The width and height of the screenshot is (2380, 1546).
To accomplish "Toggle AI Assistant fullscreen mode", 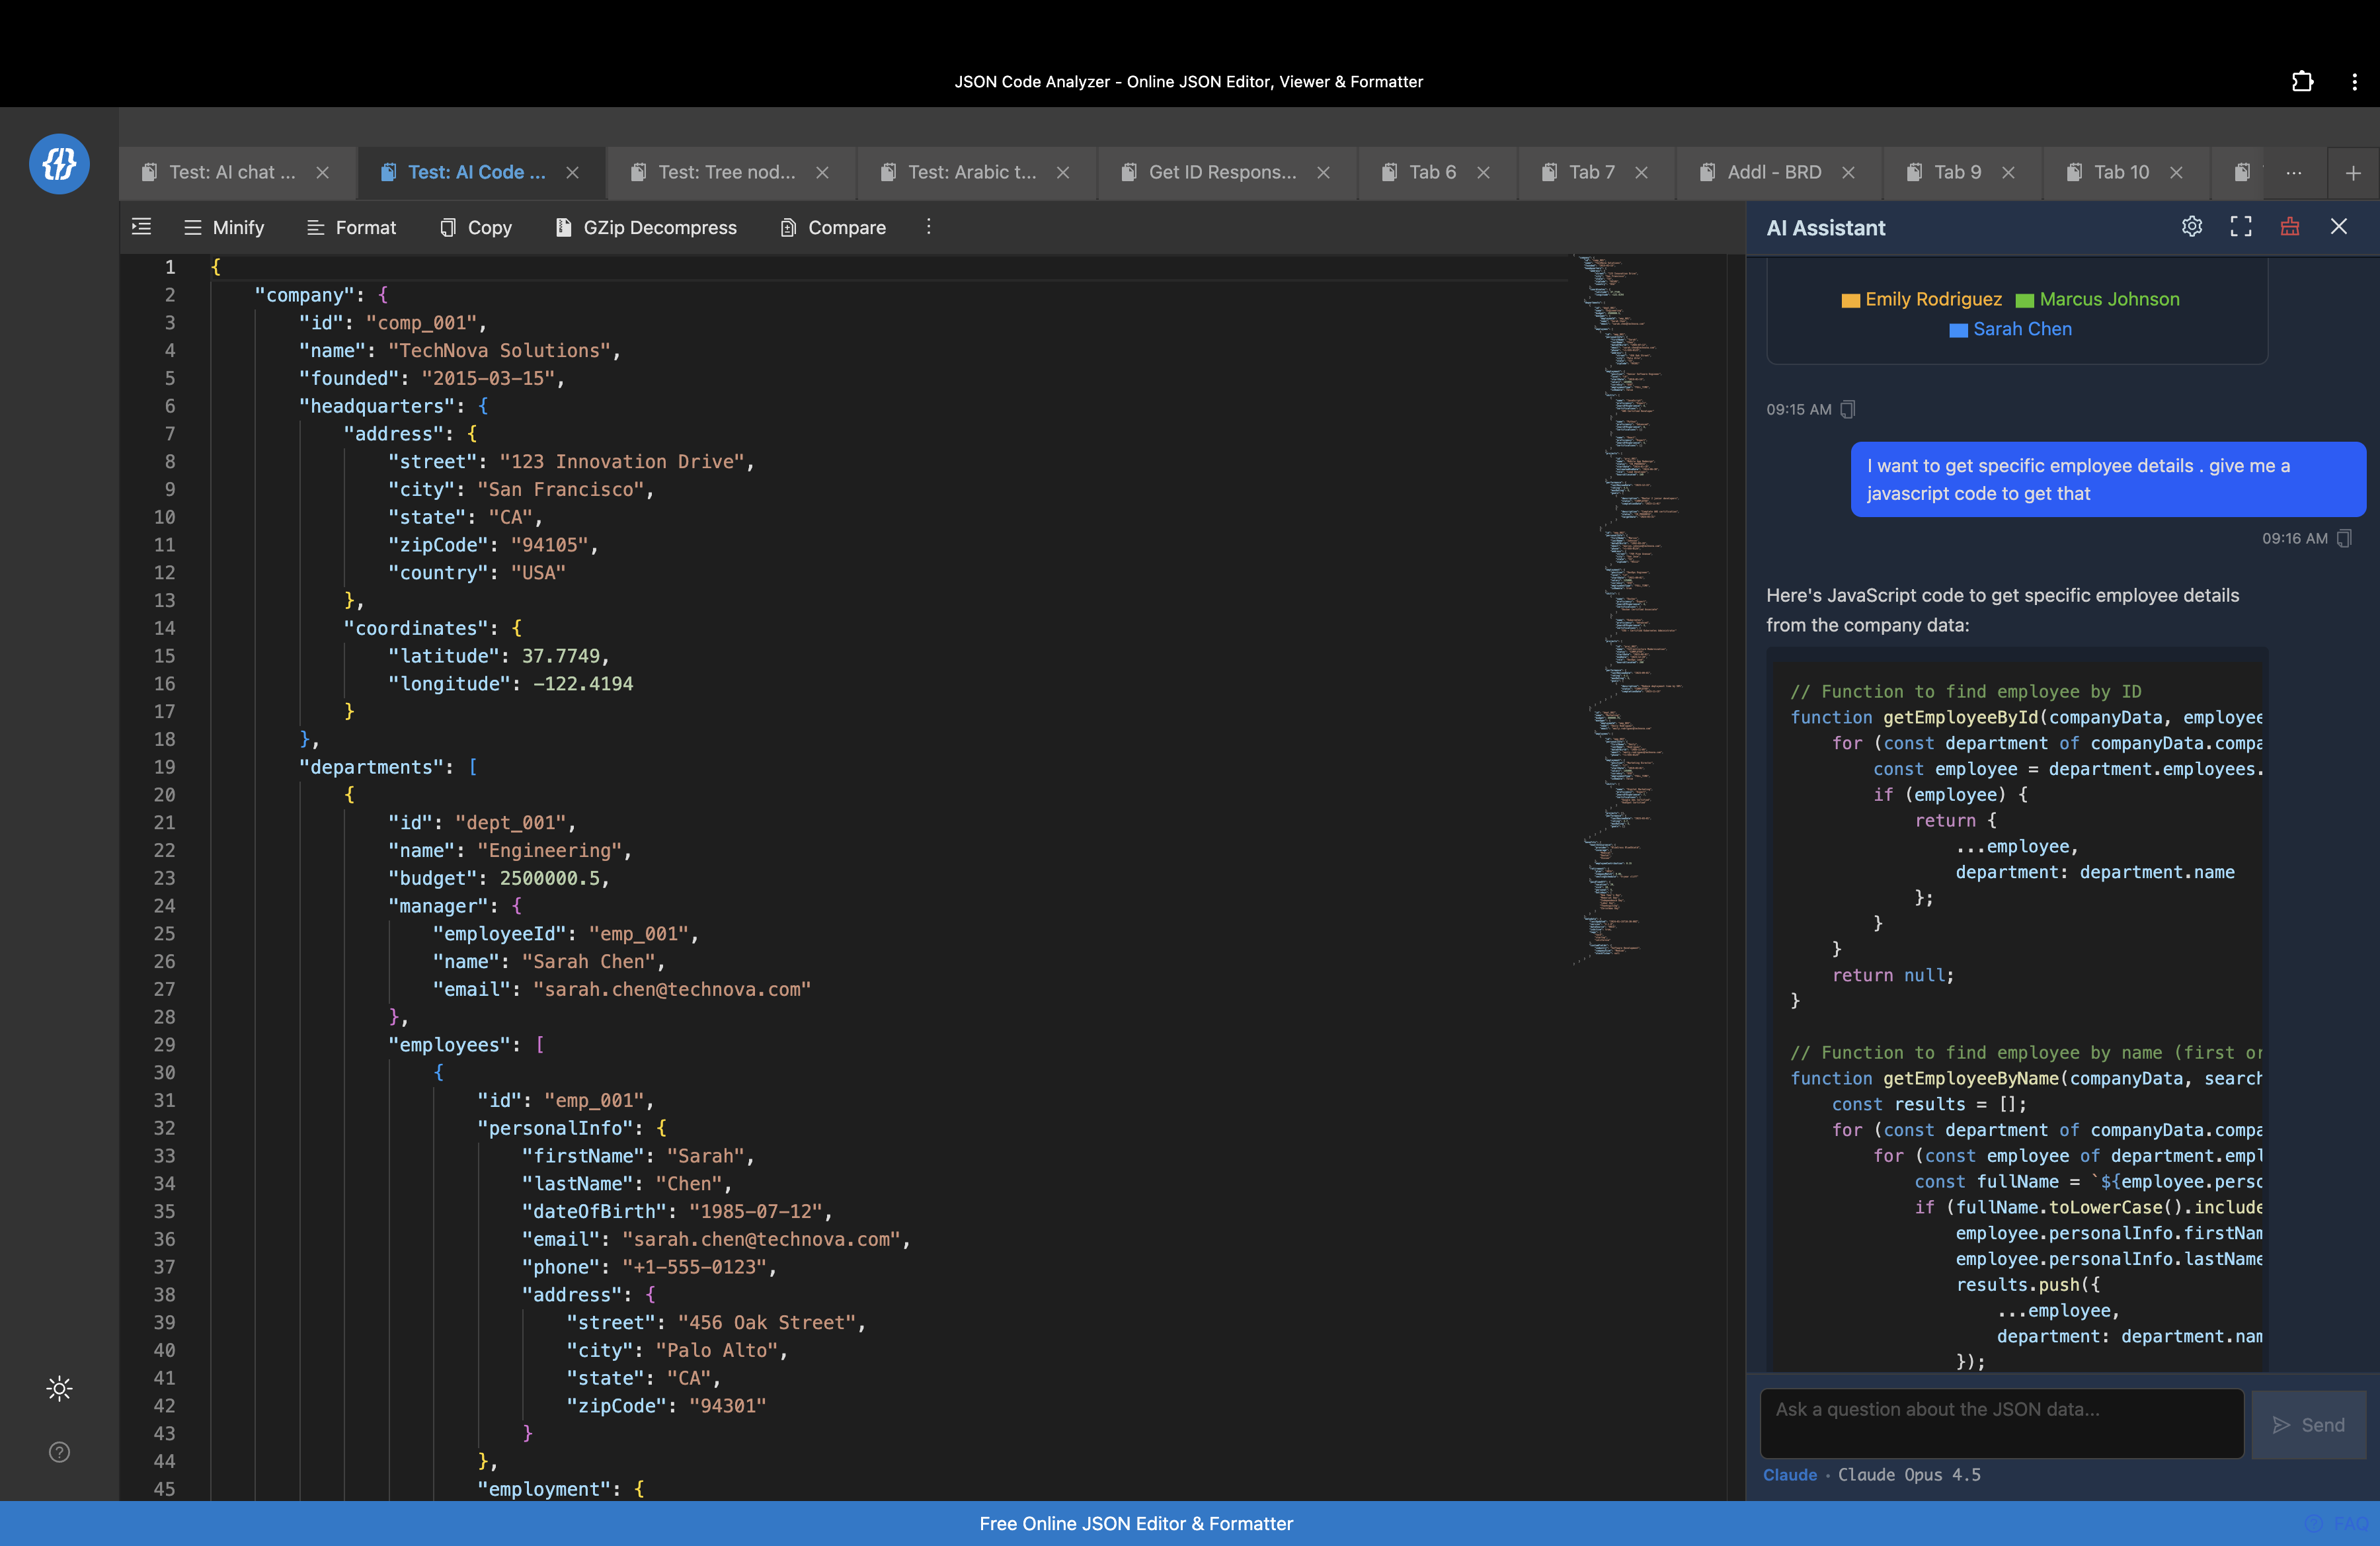I will 2240,227.
